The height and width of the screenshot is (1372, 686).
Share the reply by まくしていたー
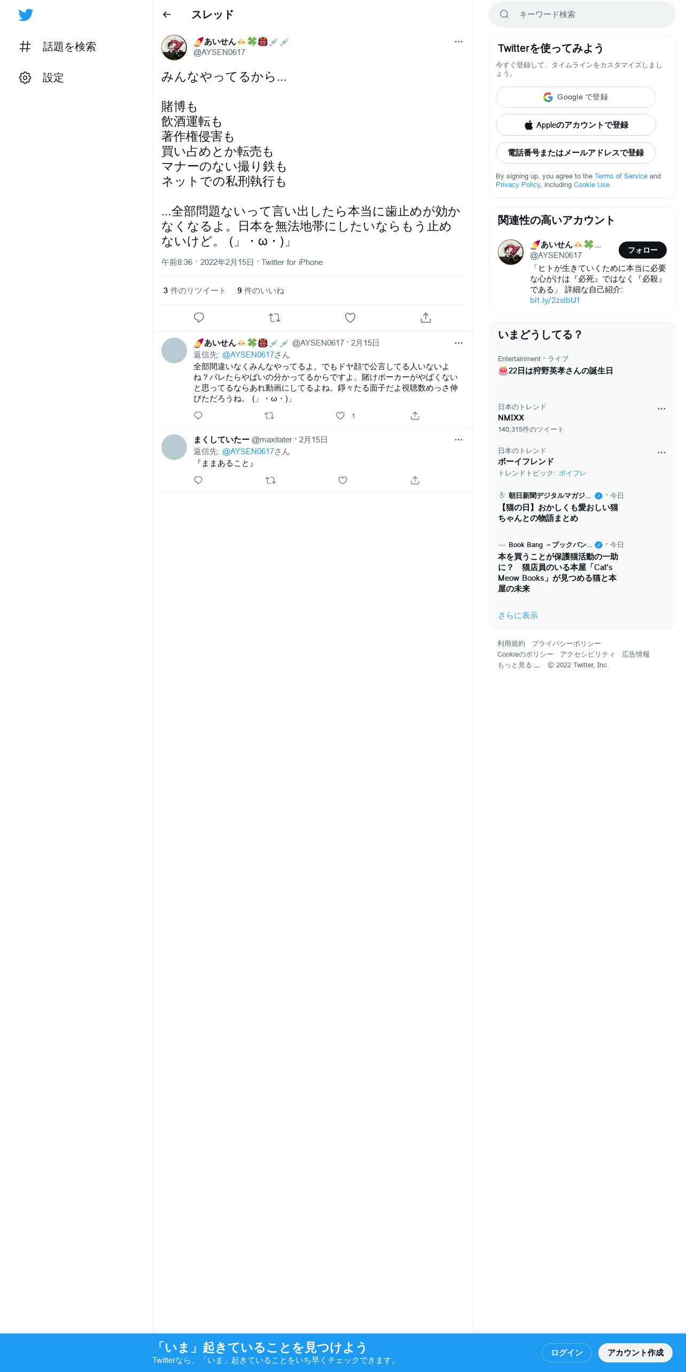point(415,480)
